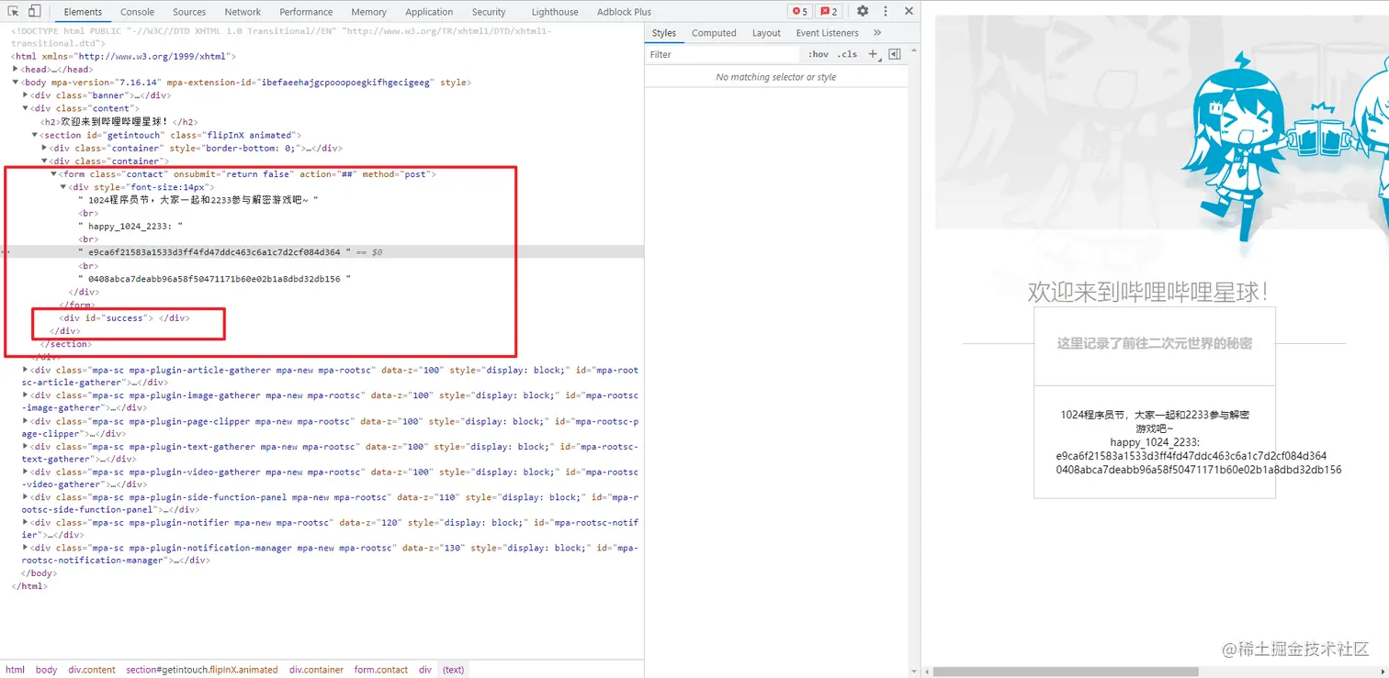Collapse the section getintouch node

pyautogui.click(x=35, y=135)
